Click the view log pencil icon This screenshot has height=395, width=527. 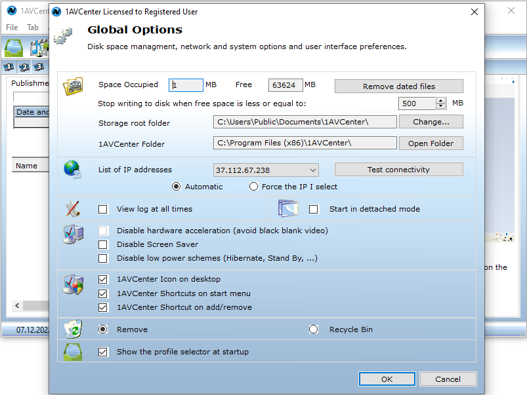pyautogui.click(x=73, y=209)
